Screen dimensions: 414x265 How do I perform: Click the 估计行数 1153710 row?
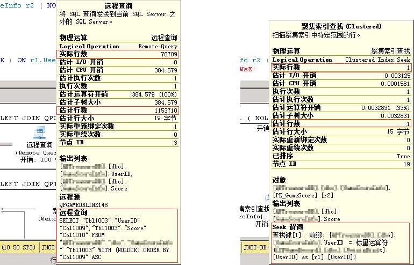[x=118, y=110]
